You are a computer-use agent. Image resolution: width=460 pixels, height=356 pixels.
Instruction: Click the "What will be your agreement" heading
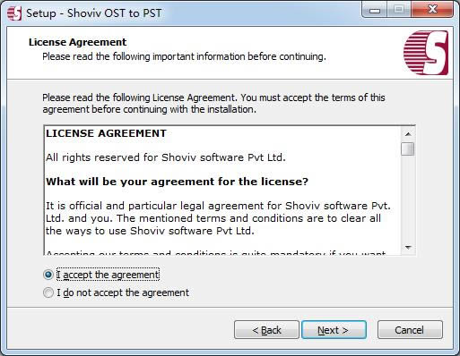(x=177, y=182)
